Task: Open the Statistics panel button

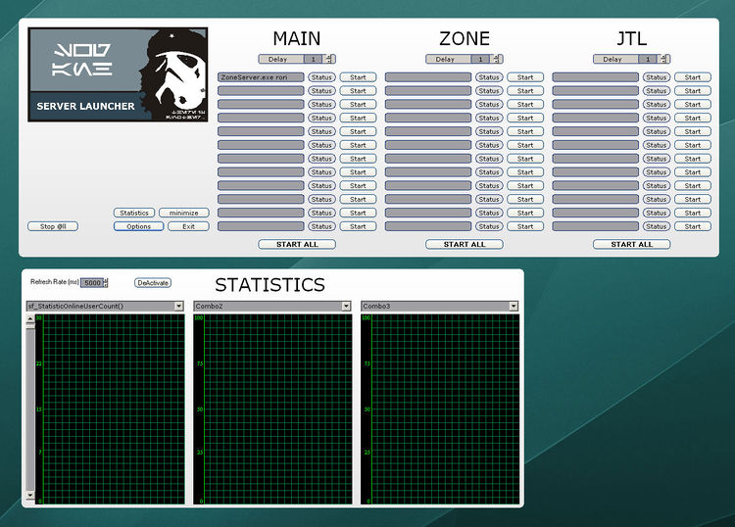Action: [134, 213]
